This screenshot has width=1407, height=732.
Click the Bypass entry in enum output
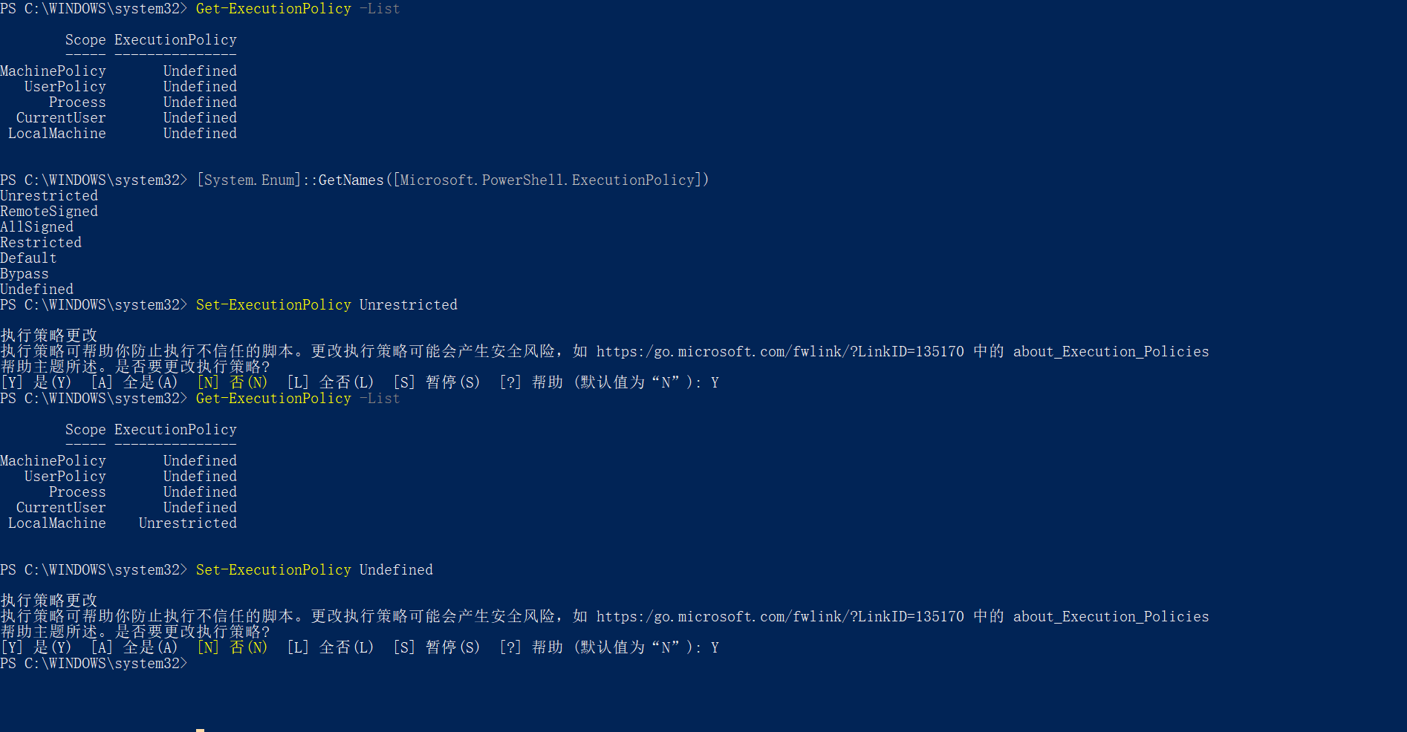[25, 274]
